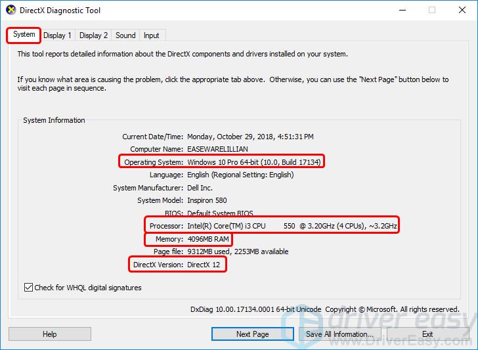Click the page file 9312MB used value

coord(238,252)
